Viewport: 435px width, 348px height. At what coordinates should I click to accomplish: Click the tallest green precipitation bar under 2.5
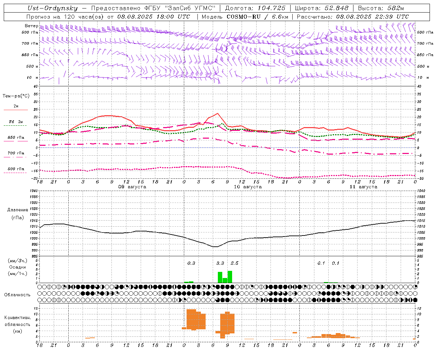click(x=230, y=277)
